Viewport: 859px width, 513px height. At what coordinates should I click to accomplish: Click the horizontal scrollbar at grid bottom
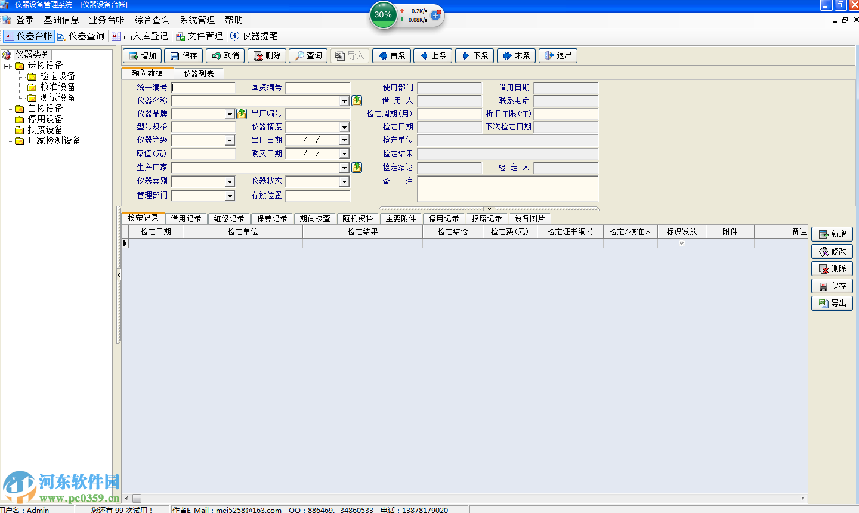point(465,498)
